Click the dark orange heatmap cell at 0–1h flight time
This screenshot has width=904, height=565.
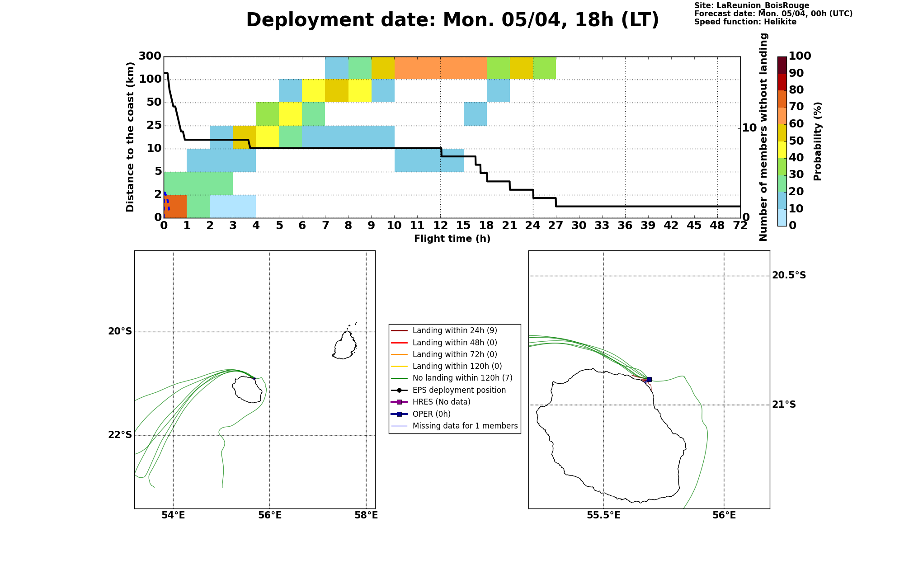click(x=175, y=207)
